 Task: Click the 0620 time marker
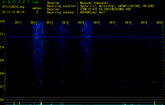(160, 23)
